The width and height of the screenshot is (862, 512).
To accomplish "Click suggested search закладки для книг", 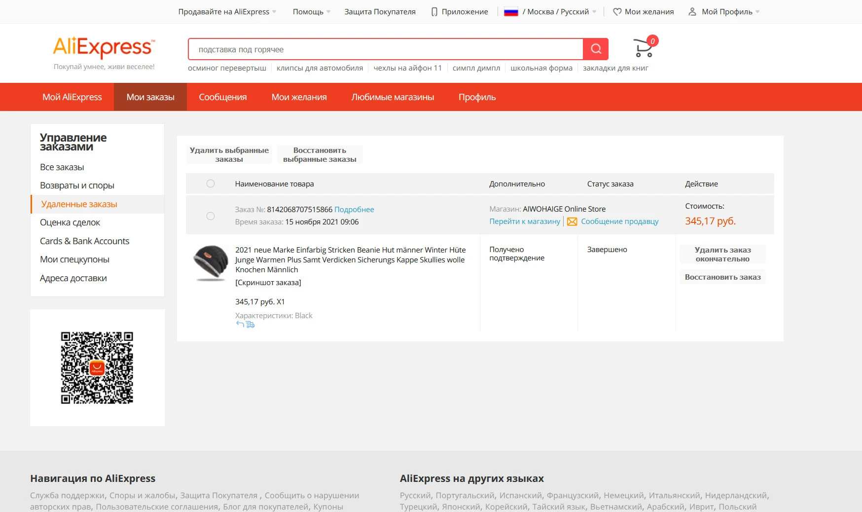I will pos(615,68).
